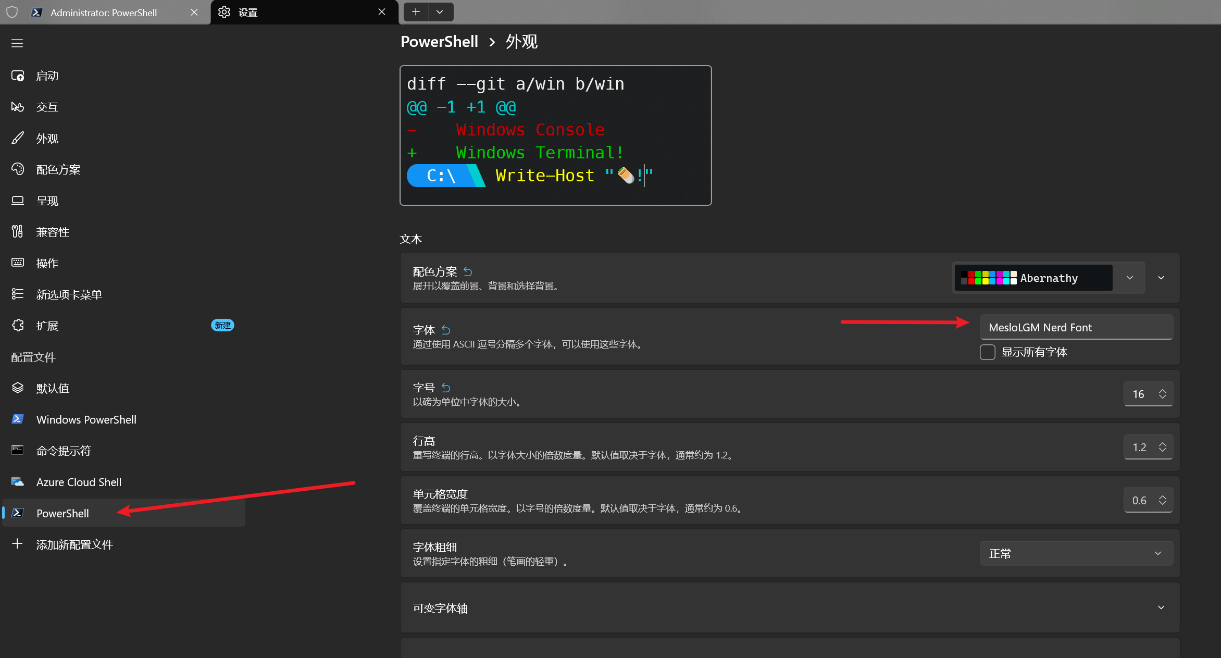Image resolution: width=1221 pixels, height=658 pixels.
Task: Reset the 字号 font size override
Action: (x=446, y=388)
